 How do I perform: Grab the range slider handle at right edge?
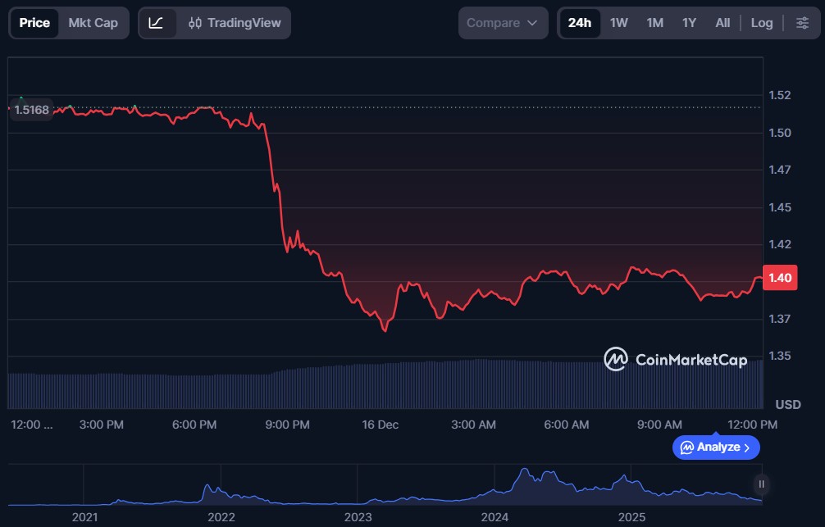click(x=762, y=484)
